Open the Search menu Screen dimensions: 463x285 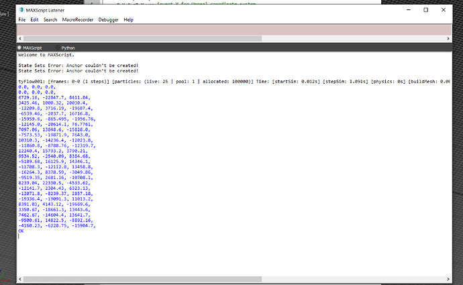(50, 20)
